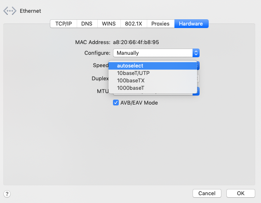Select the Hardware tab
The height and width of the screenshot is (203, 261).
(191, 23)
